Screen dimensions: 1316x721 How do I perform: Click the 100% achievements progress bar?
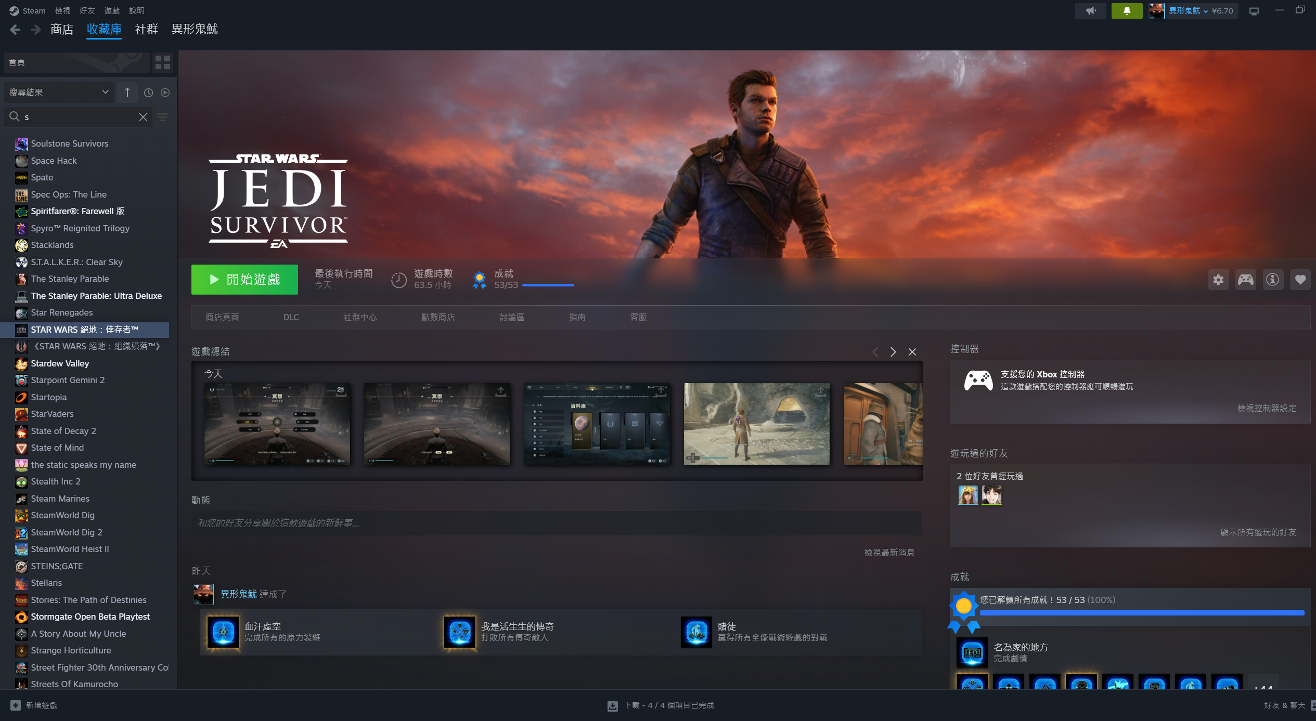coord(1142,613)
